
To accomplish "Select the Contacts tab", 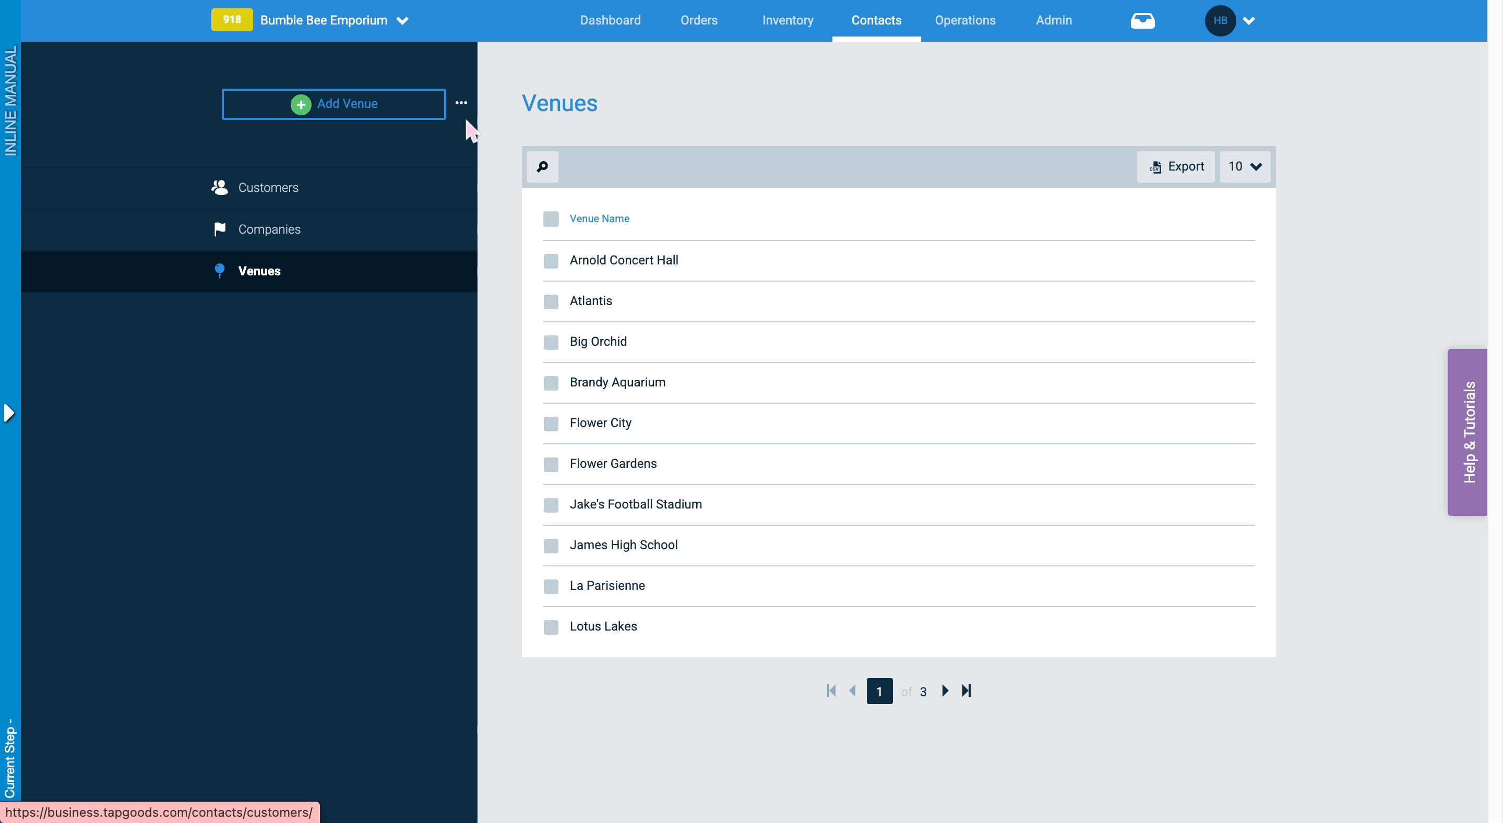I will pos(876,20).
